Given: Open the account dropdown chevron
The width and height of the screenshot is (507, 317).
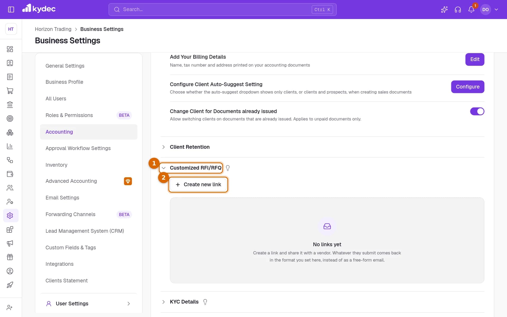Looking at the screenshot, I should point(496,10).
